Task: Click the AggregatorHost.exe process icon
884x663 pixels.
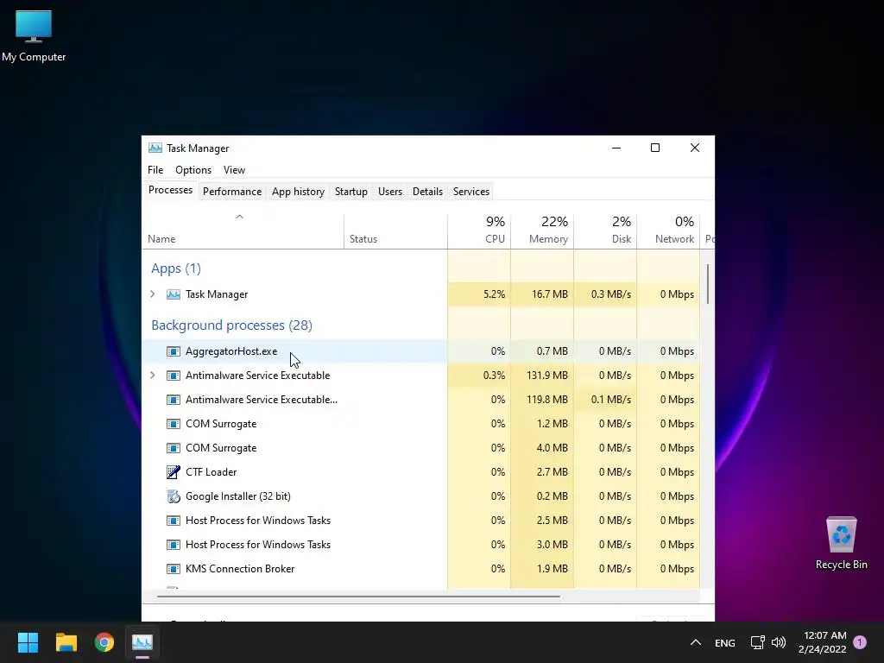Action: [x=173, y=351]
